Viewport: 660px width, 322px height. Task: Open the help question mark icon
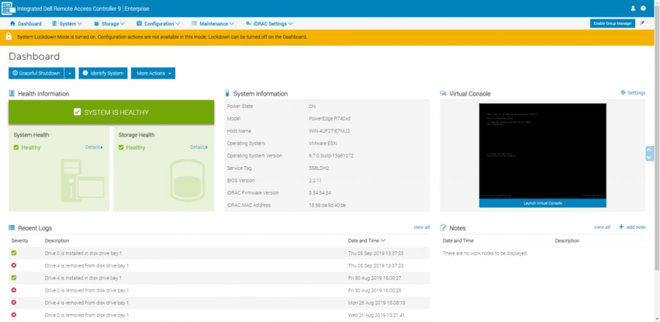pos(643,9)
